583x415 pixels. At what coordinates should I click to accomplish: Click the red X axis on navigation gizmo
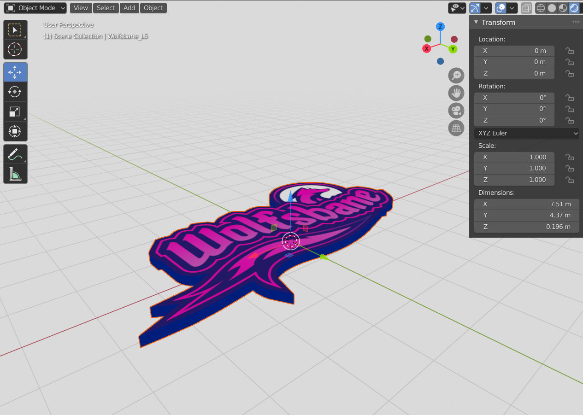(427, 48)
